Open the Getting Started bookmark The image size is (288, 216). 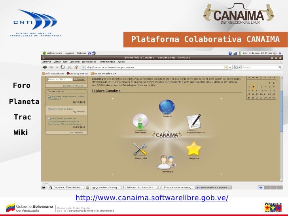tap(77, 74)
